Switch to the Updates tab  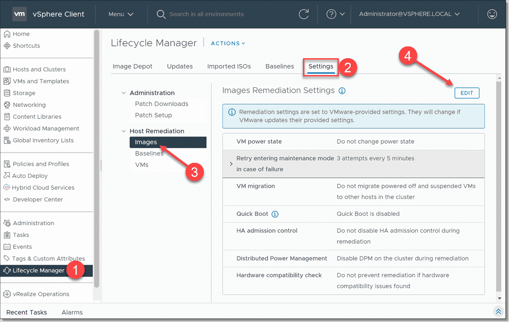[179, 66]
